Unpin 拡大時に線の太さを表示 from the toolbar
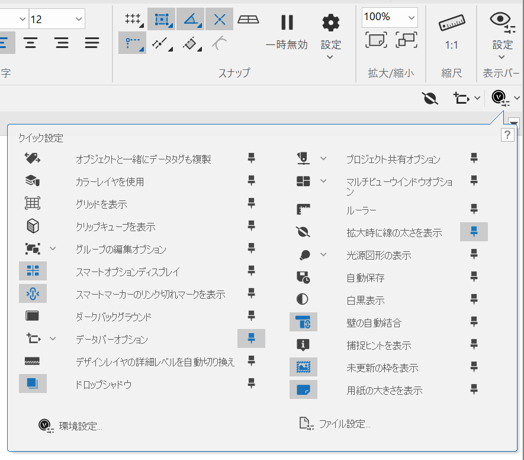524x460 pixels. pos(474,232)
